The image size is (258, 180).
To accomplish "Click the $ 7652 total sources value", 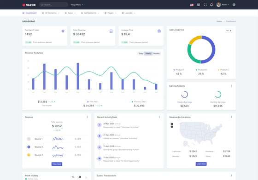I will pyautogui.click(x=57, y=126).
